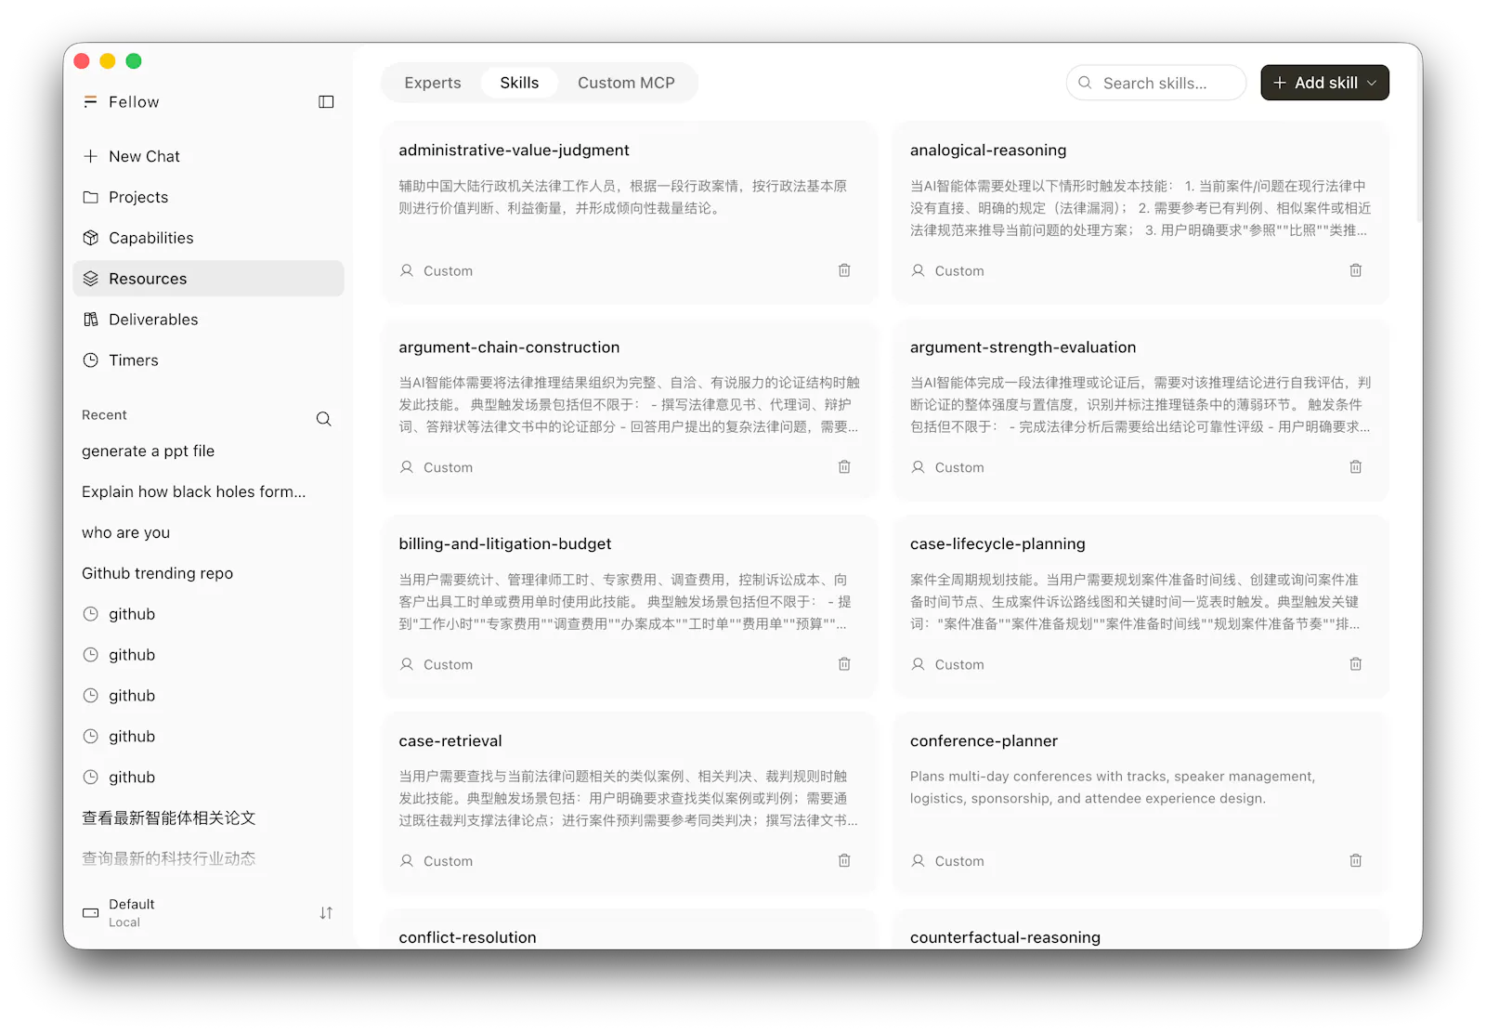Click Custom user icon on billing-and-litigation-budget card

click(x=407, y=664)
